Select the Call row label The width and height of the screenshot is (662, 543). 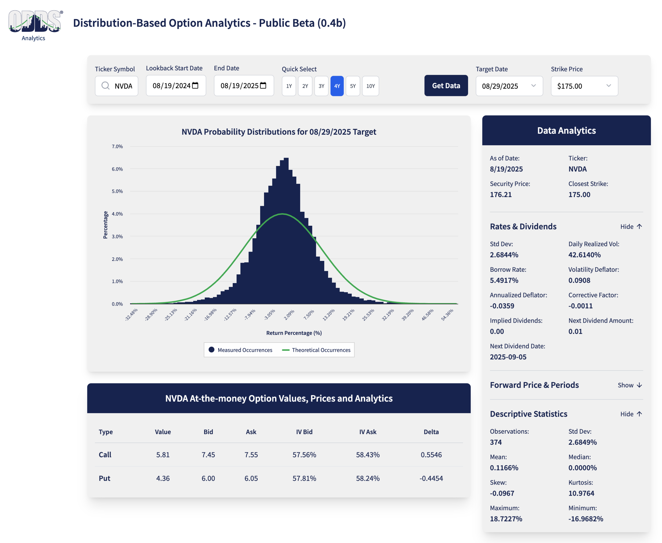tap(105, 455)
